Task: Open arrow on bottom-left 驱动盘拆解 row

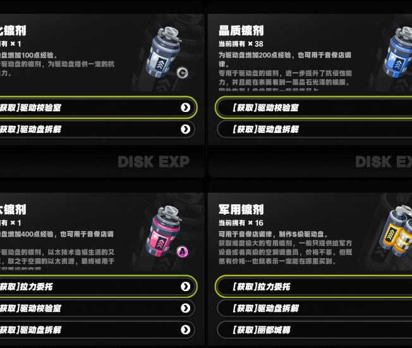Action: tap(186, 330)
